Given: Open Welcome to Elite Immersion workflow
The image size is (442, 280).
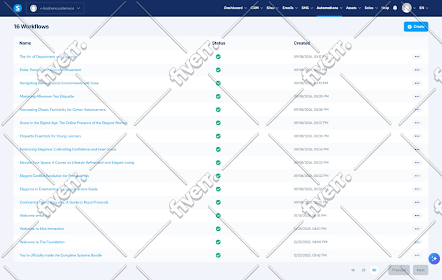Looking at the screenshot, I should tap(42, 229).
